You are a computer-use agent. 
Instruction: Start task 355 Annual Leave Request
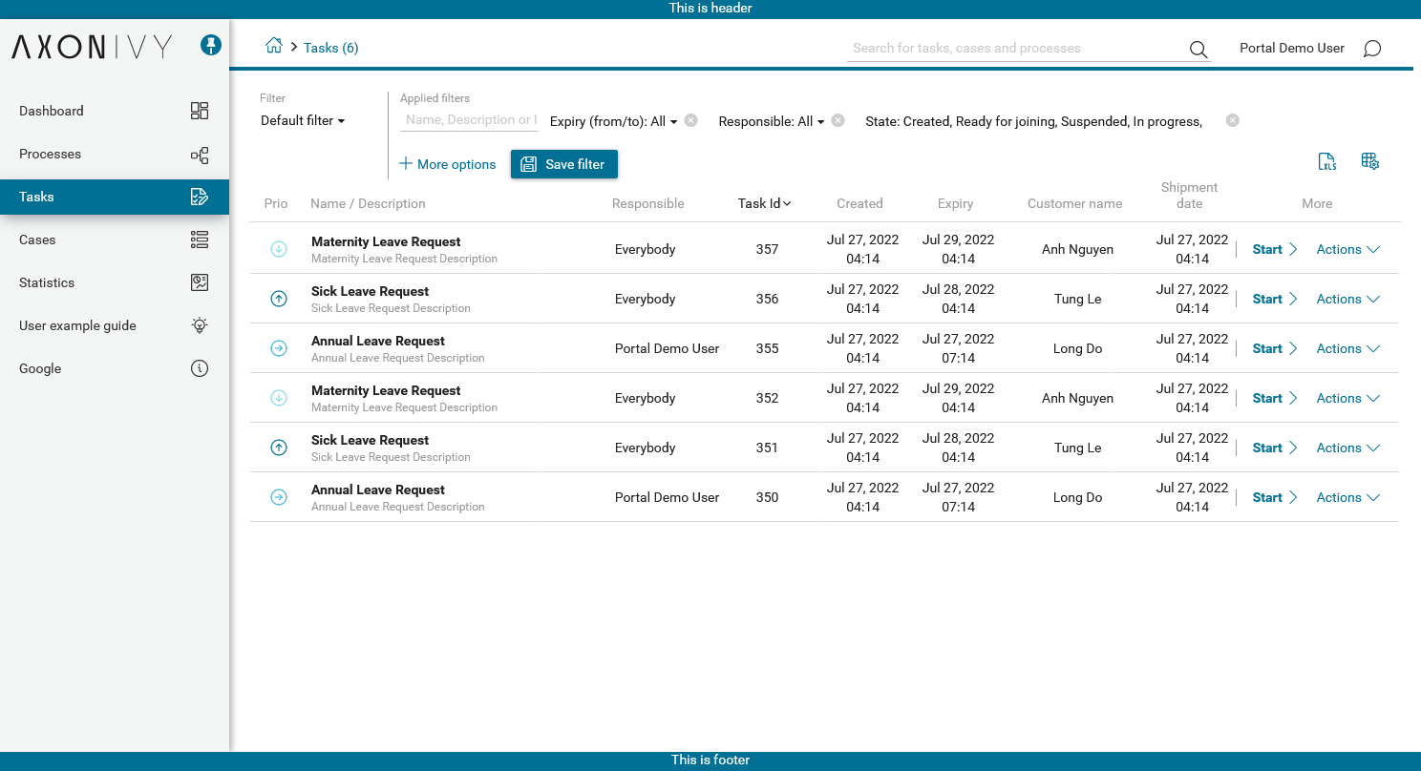[1275, 348]
